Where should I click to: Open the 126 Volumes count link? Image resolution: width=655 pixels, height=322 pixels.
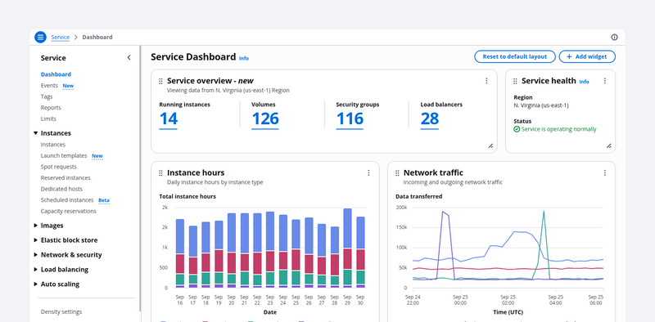pyautogui.click(x=265, y=119)
